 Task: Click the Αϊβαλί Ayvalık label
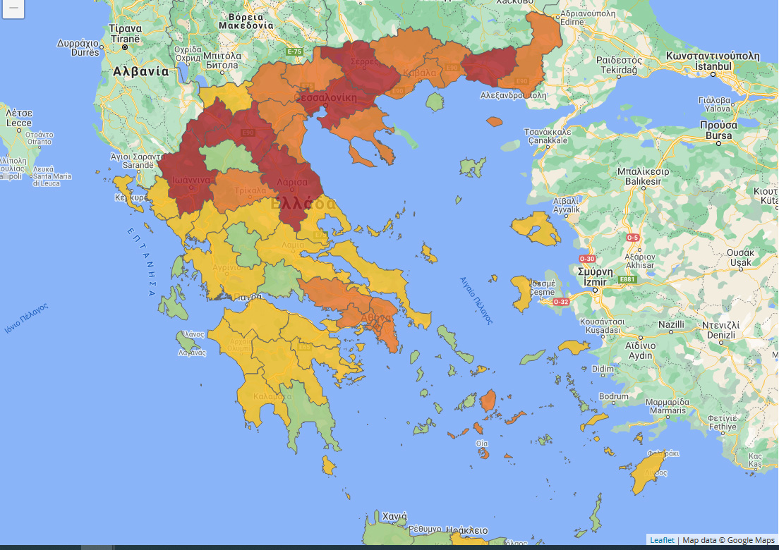coord(566,205)
